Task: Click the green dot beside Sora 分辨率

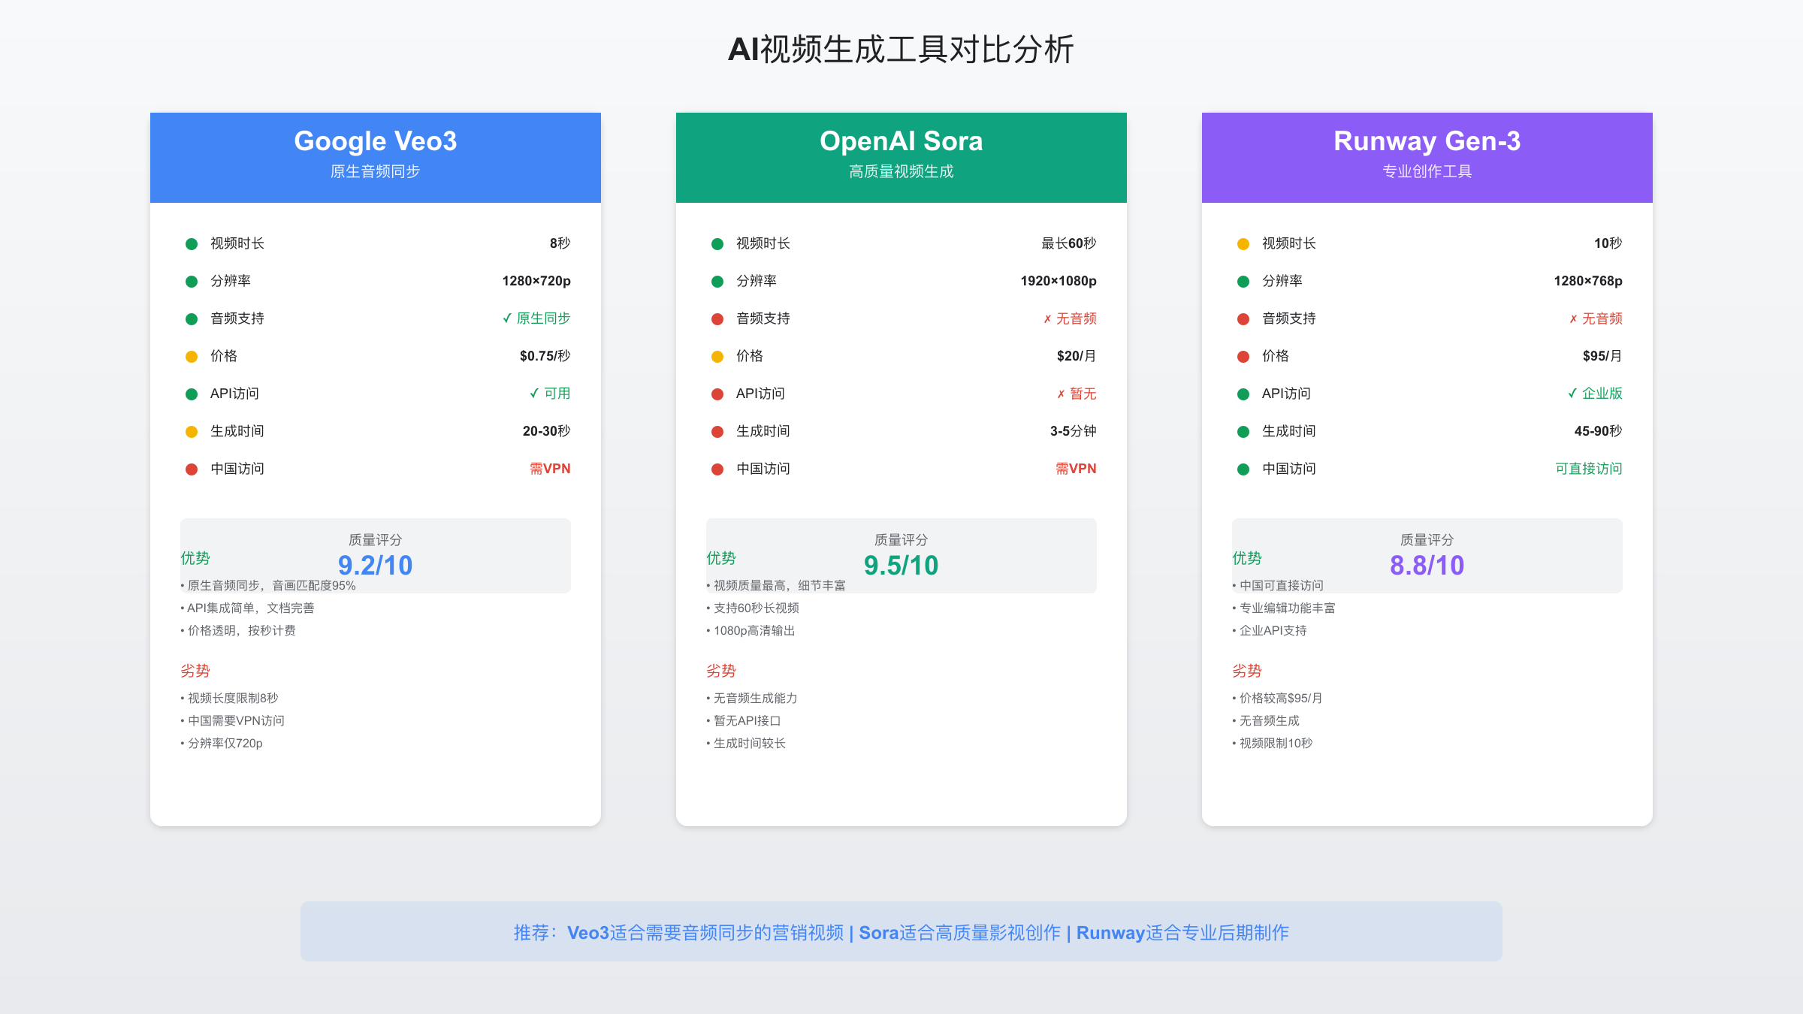Action: [x=717, y=282]
